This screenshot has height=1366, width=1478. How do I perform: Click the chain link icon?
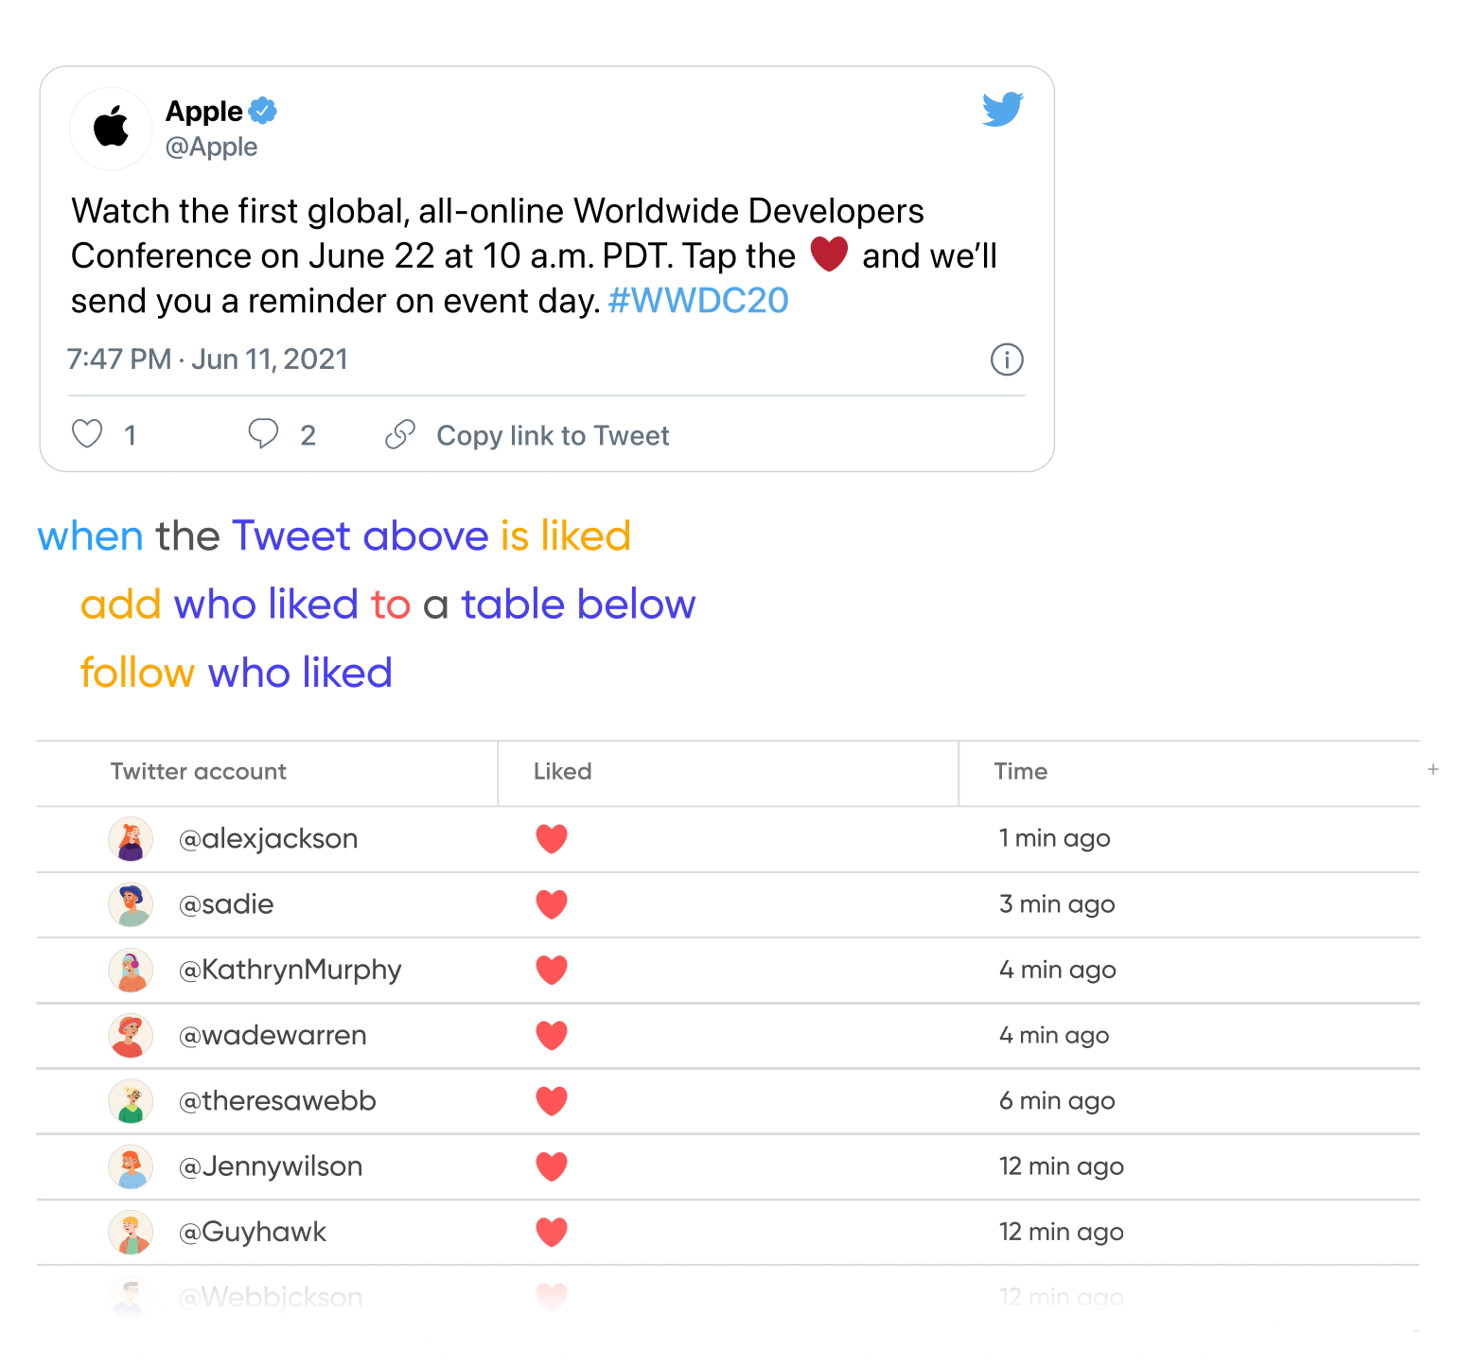[400, 434]
